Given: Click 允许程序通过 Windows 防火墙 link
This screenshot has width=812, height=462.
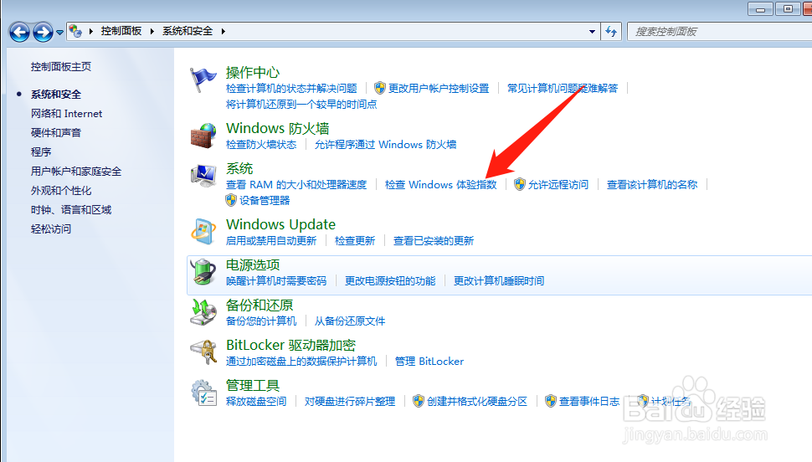Looking at the screenshot, I should point(385,145).
